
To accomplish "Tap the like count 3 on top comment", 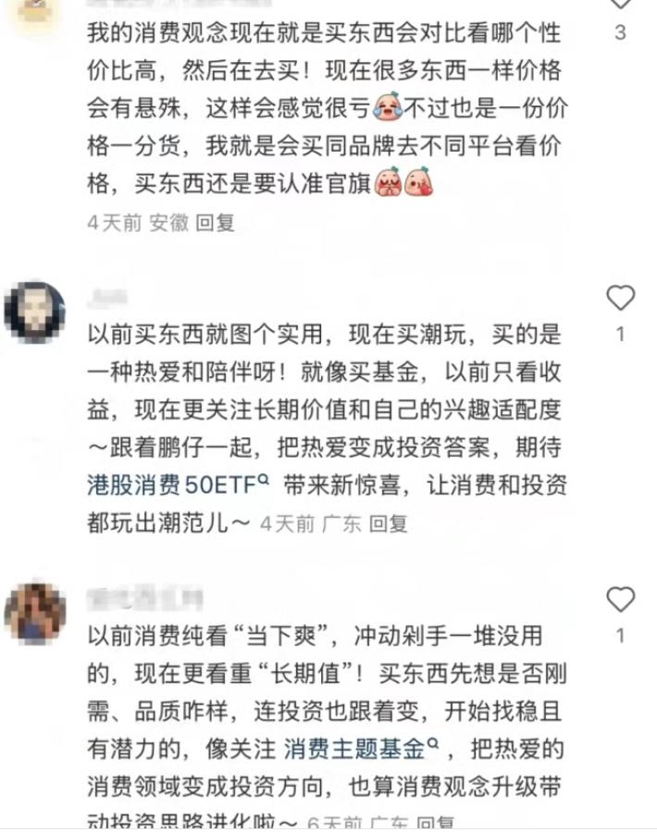I will (620, 33).
